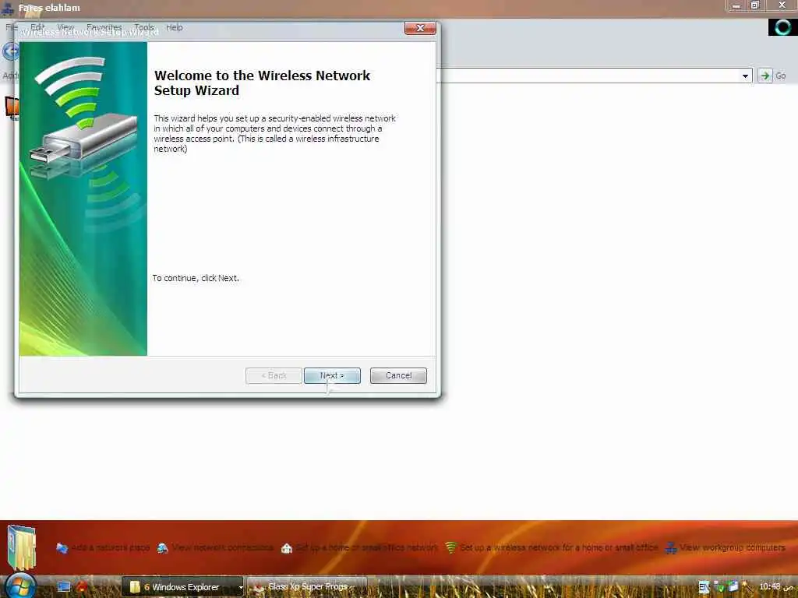Click the Add a network place icon
The height and width of the screenshot is (598, 798).
click(x=62, y=548)
